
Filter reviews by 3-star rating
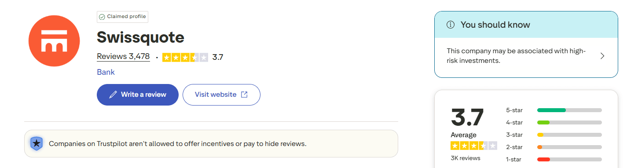[554, 135]
